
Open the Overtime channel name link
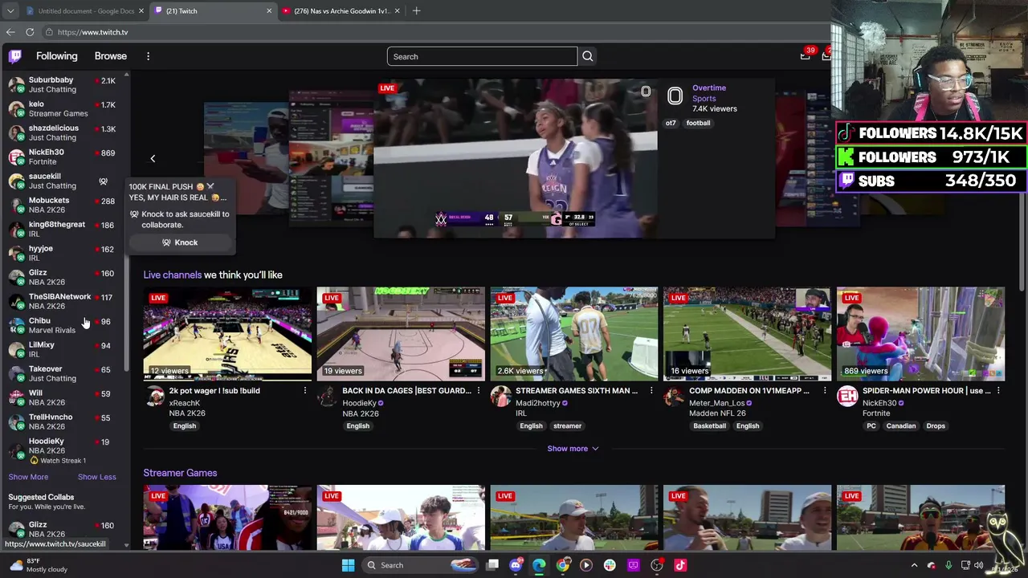click(x=709, y=88)
